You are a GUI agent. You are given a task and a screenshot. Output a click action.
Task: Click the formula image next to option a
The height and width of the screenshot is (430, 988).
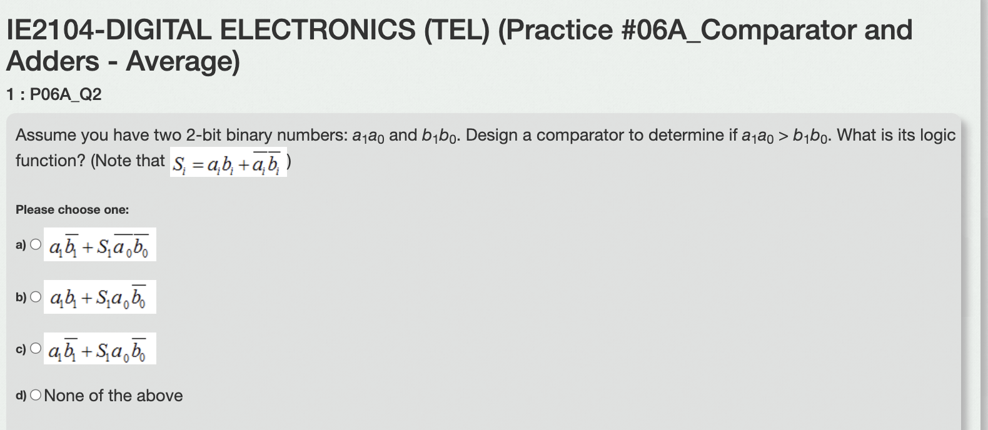99,245
